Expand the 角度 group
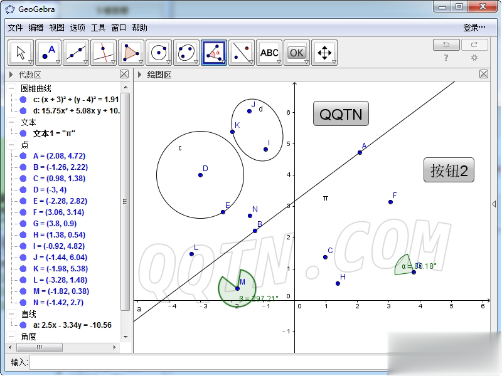Screen dimensions: 502x376 click(12, 337)
